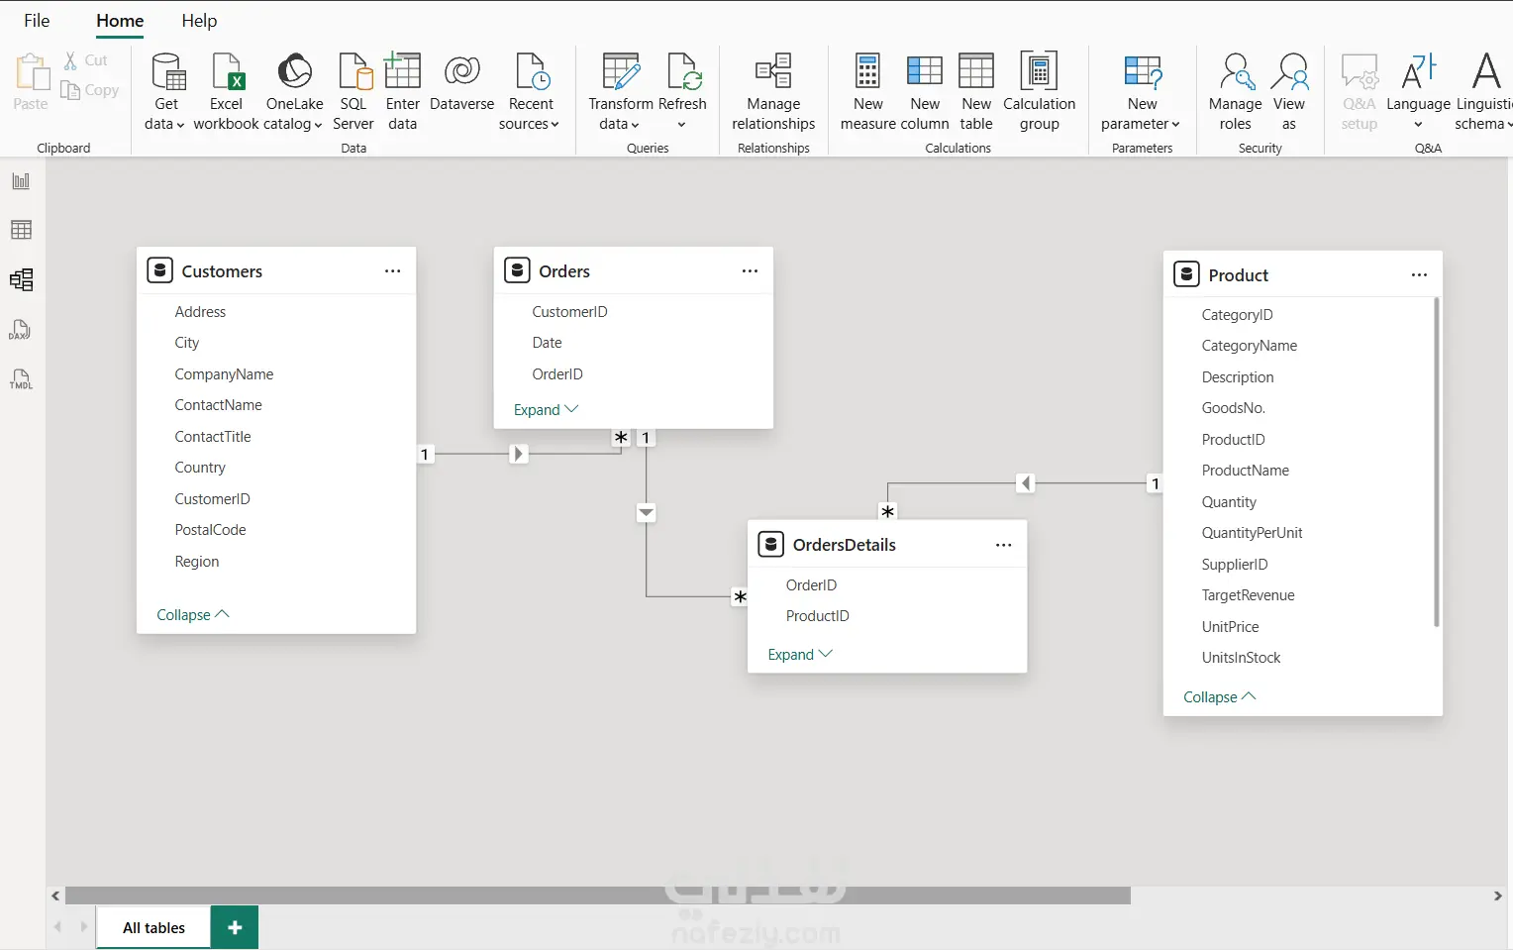Open the File menu
This screenshot has height=950, width=1513.
tap(37, 21)
